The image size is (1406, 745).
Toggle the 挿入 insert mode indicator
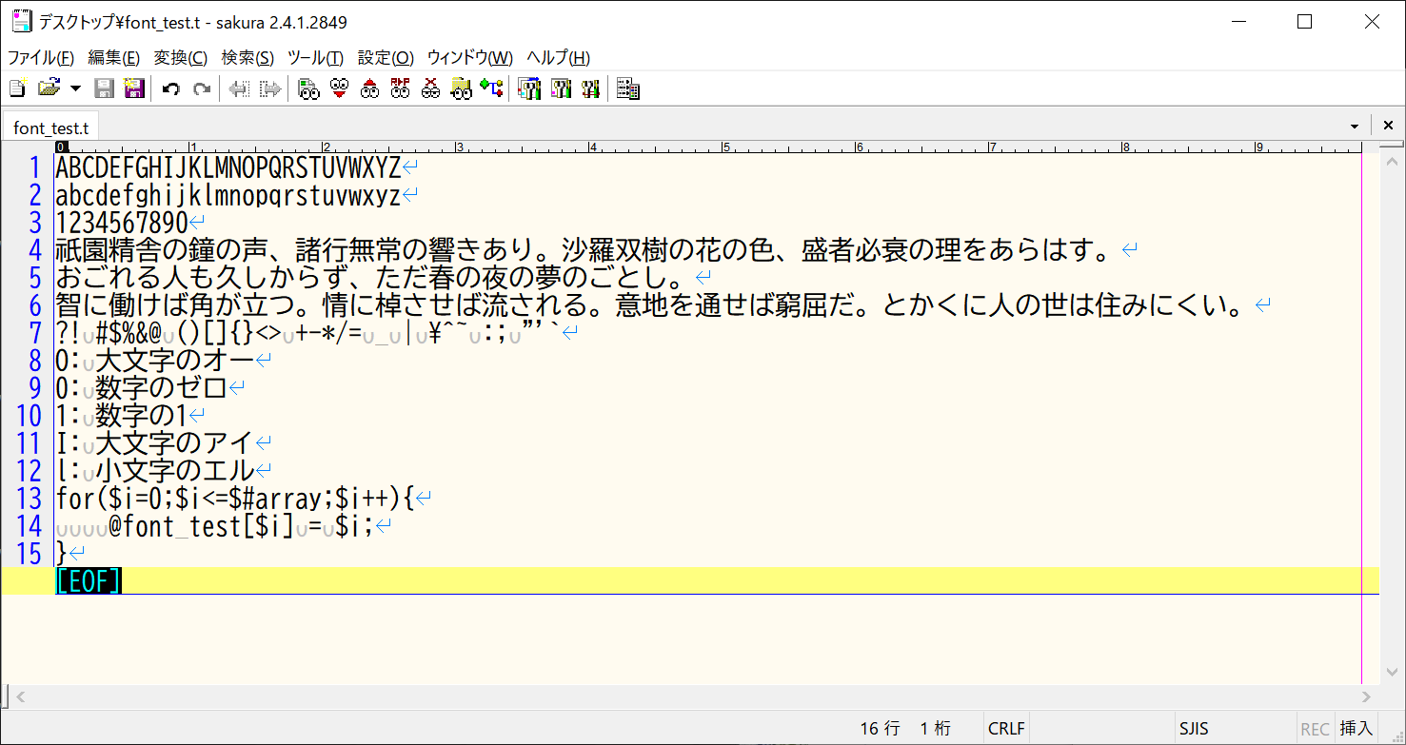click(x=1356, y=729)
